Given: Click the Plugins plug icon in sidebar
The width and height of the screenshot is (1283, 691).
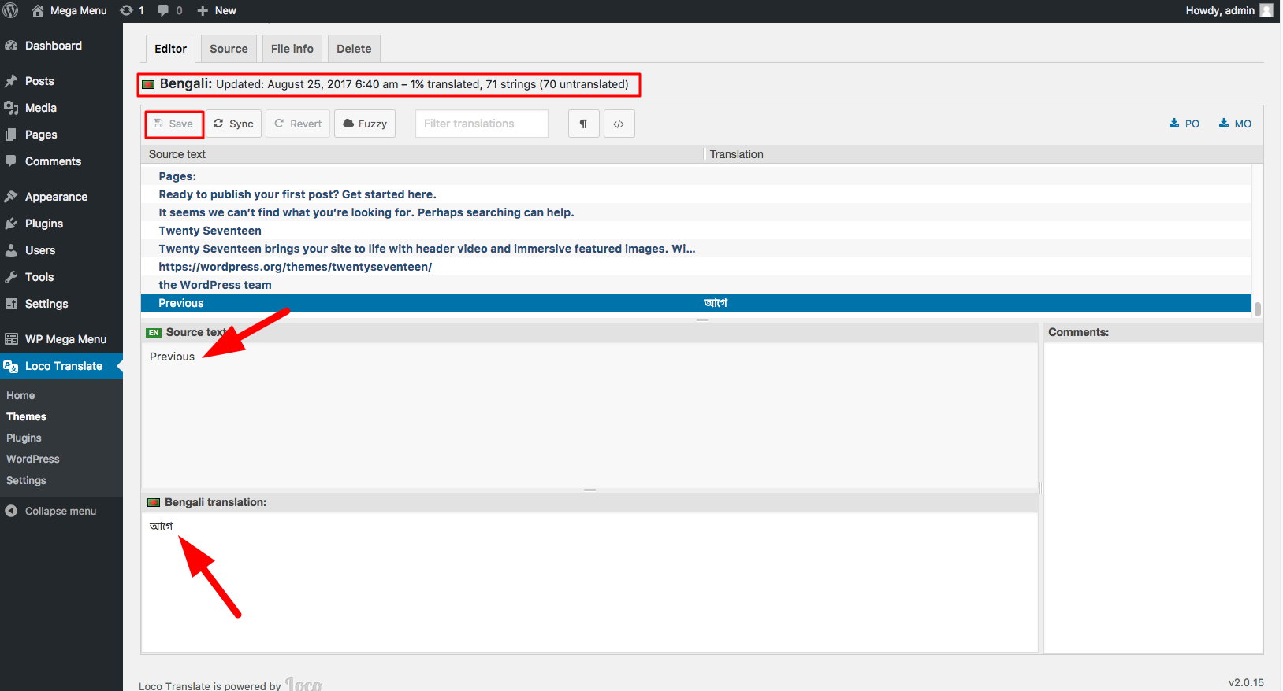Looking at the screenshot, I should [11, 224].
